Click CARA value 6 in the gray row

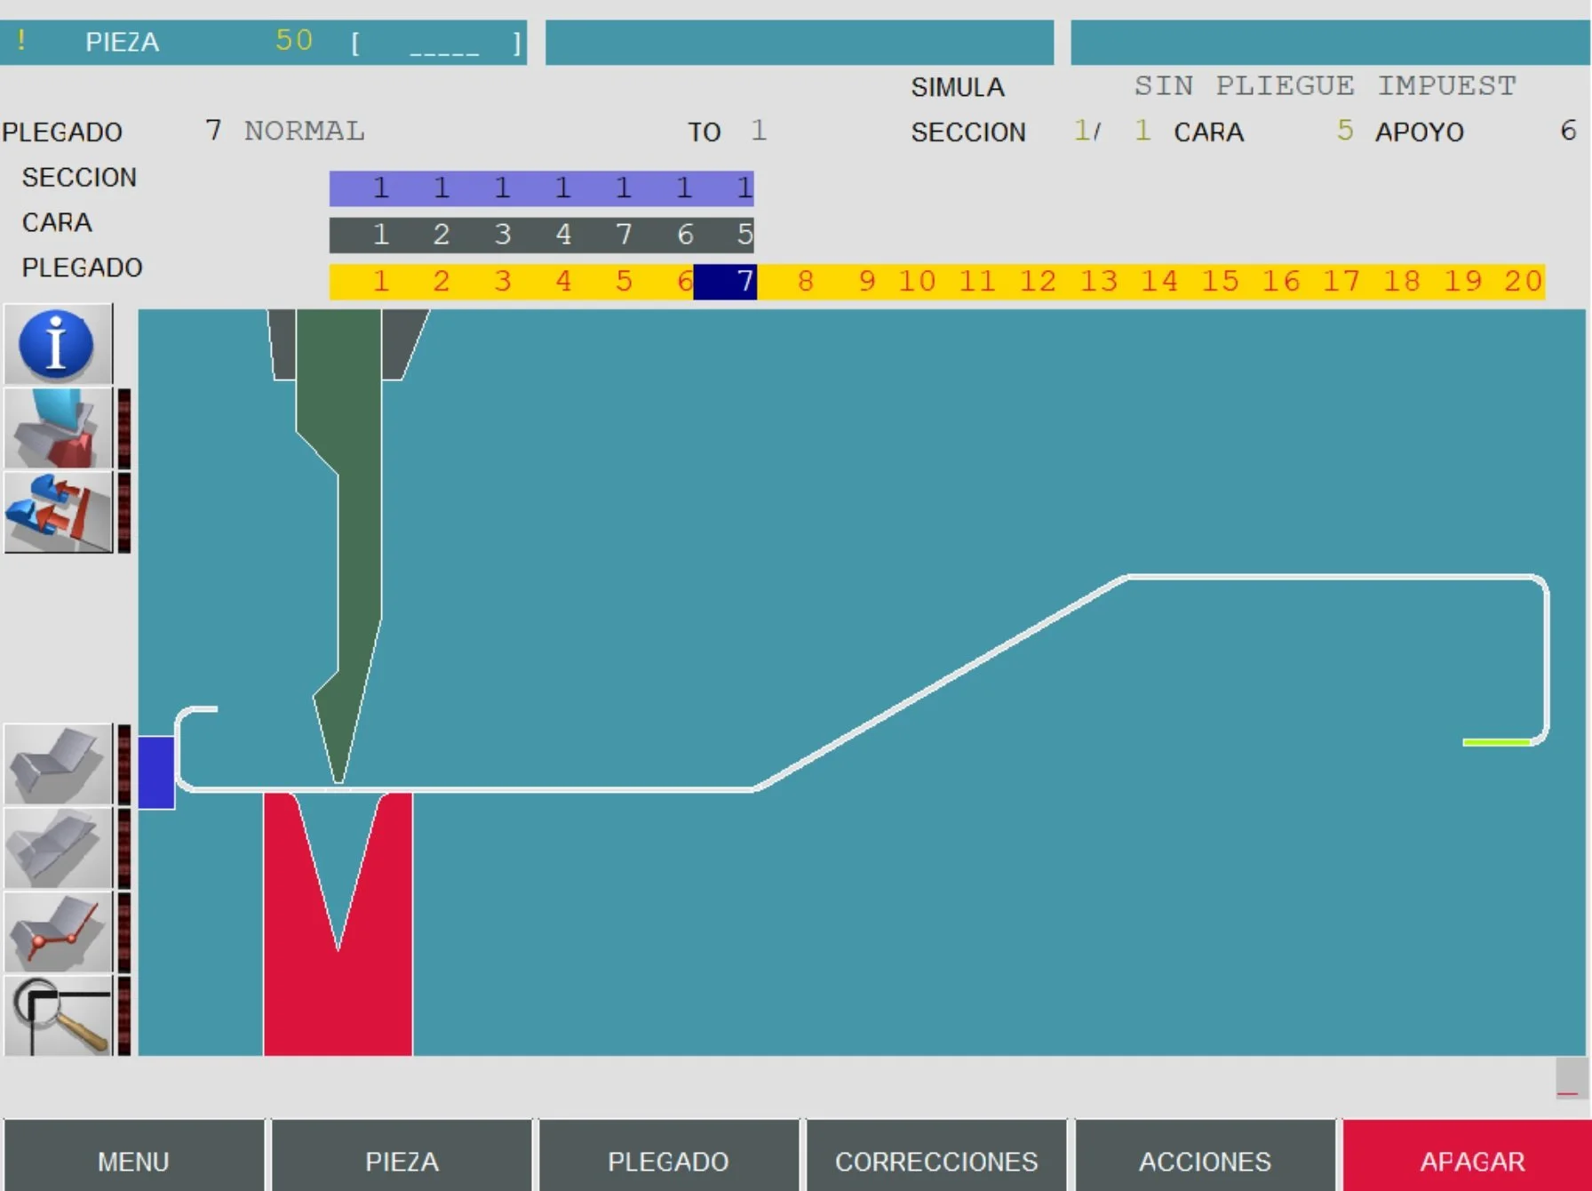684,235
